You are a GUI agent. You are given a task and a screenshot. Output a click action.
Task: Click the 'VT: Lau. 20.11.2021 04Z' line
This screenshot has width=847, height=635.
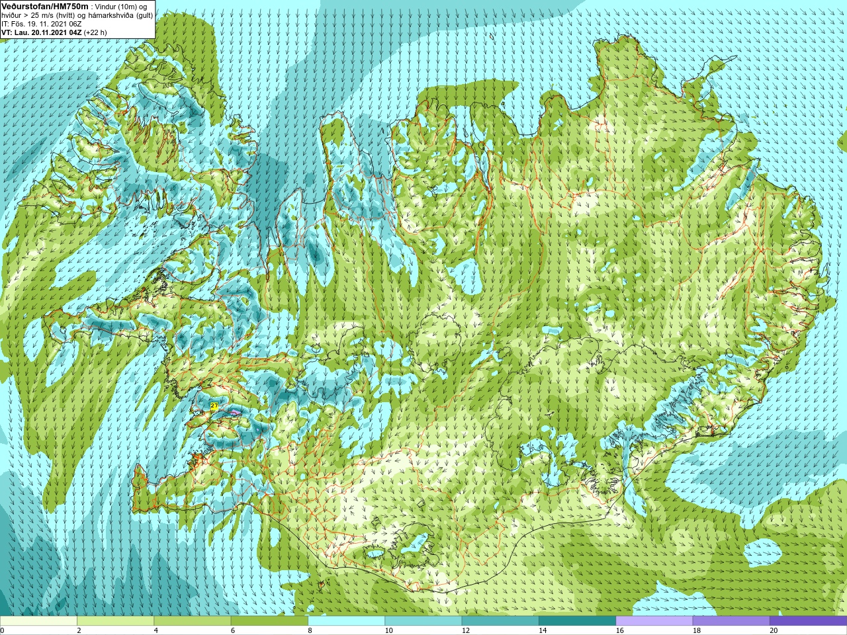click(42, 32)
